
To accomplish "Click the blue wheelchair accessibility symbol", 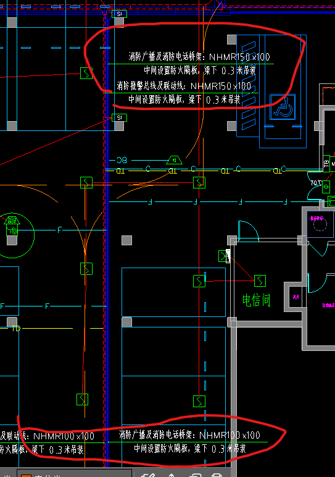I will pyautogui.click(x=283, y=107).
